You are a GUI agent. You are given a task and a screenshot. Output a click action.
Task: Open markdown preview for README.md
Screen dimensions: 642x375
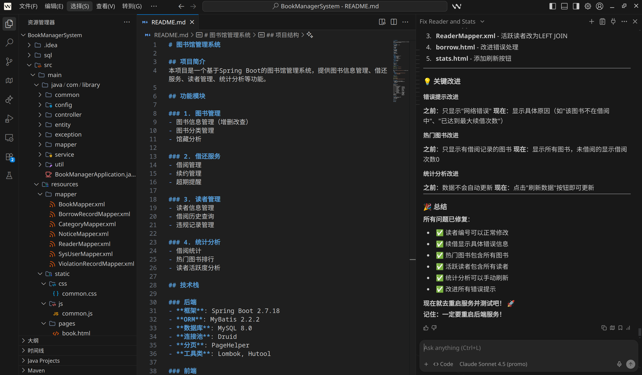pos(382,22)
